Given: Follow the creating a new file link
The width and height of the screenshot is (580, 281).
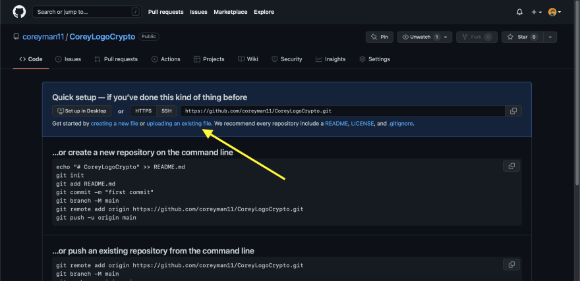Looking at the screenshot, I should [114, 124].
